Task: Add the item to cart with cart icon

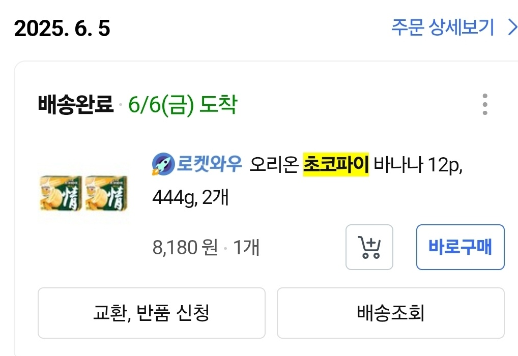Action: pos(369,247)
